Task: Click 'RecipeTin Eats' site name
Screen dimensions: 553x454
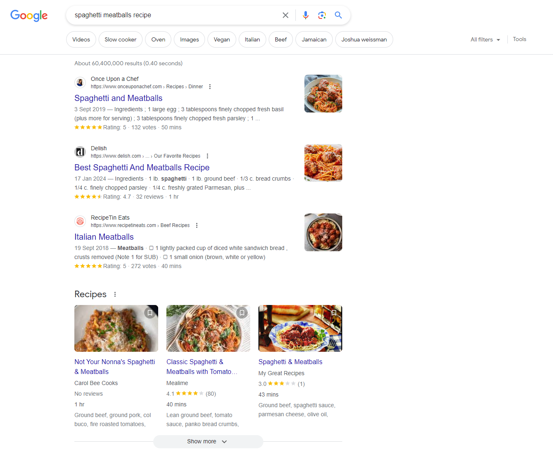Action: coord(110,218)
